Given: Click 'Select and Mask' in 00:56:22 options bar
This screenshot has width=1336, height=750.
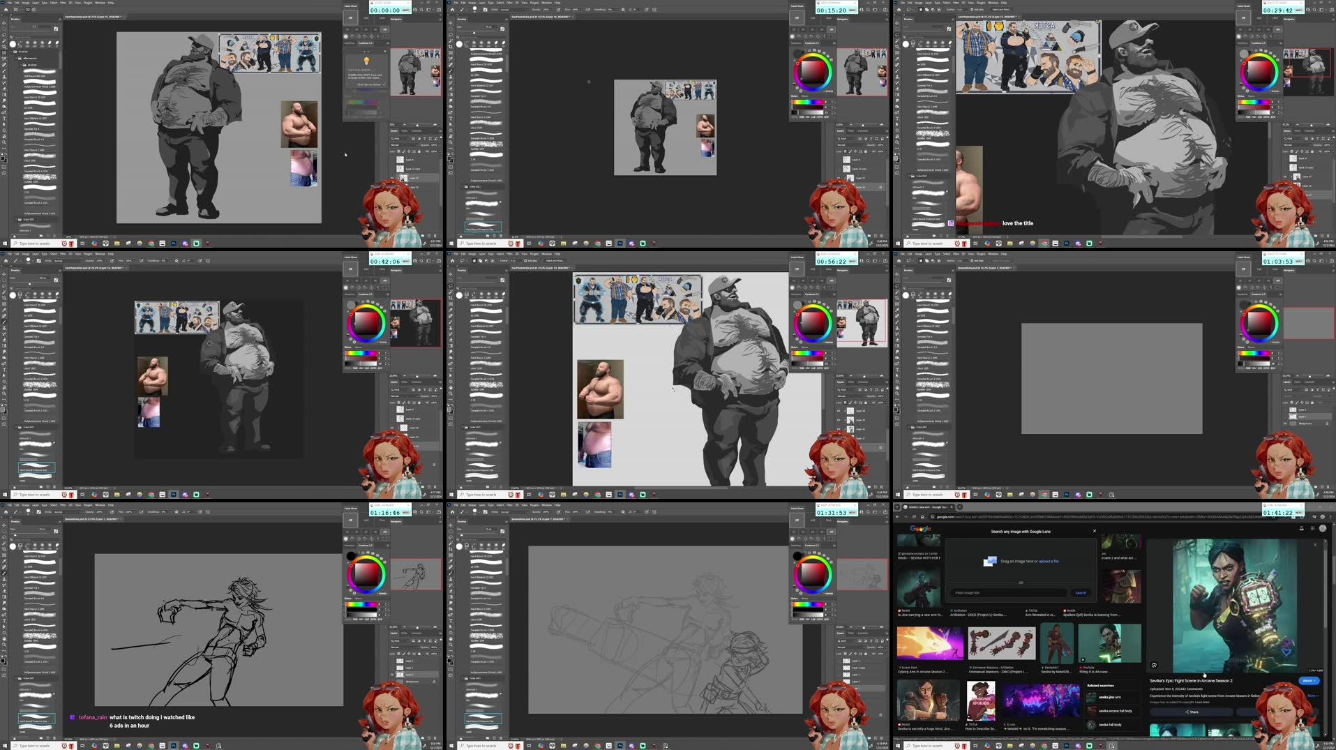Looking at the screenshot, I should 555,261.
